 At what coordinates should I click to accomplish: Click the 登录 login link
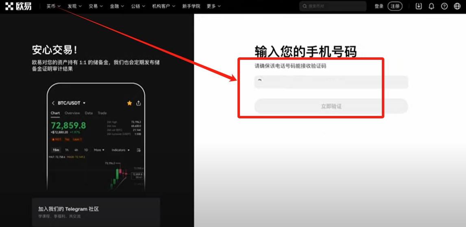pyautogui.click(x=379, y=6)
